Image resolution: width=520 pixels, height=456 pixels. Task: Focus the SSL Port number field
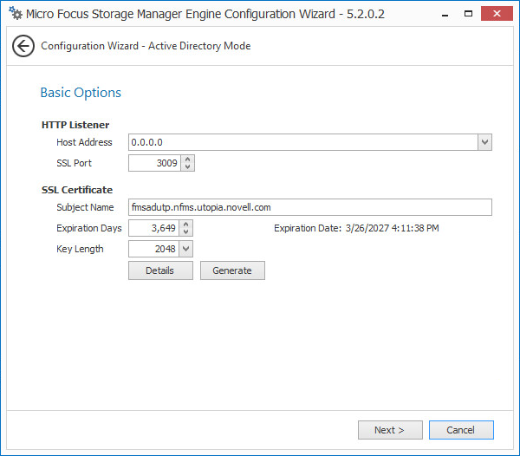pos(153,163)
